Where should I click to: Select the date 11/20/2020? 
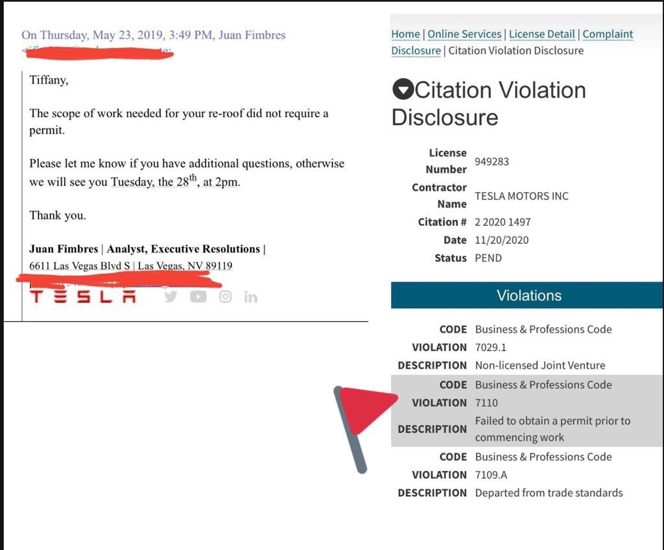pos(501,240)
